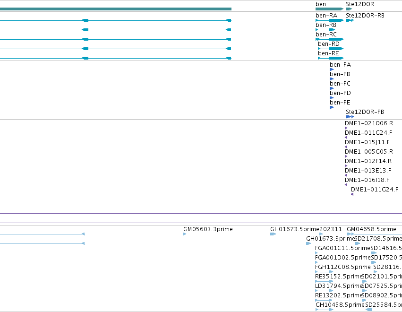Image resolution: width=402 pixels, height=312 pixels.
Task: Open the DME1-016I18.F feature label
Action: [367, 181]
